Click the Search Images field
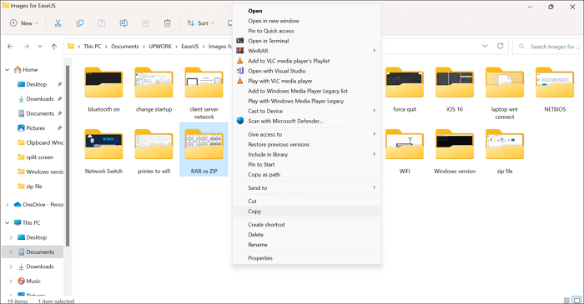Viewport: 584px width, 304px height. (546, 47)
